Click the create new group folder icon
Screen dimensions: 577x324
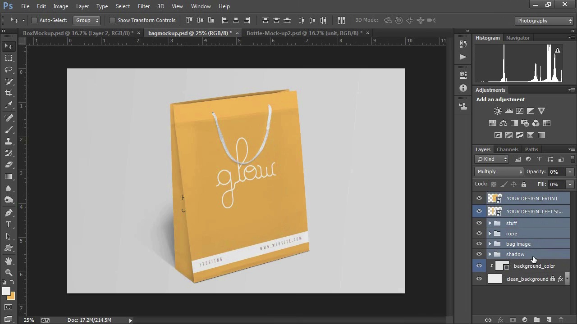click(x=536, y=320)
